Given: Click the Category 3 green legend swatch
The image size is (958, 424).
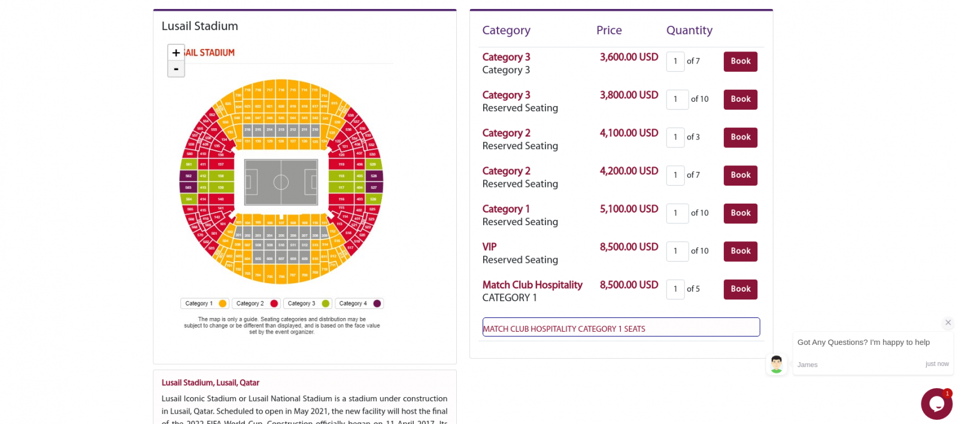Looking at the screenshot, I should point(326,304).
